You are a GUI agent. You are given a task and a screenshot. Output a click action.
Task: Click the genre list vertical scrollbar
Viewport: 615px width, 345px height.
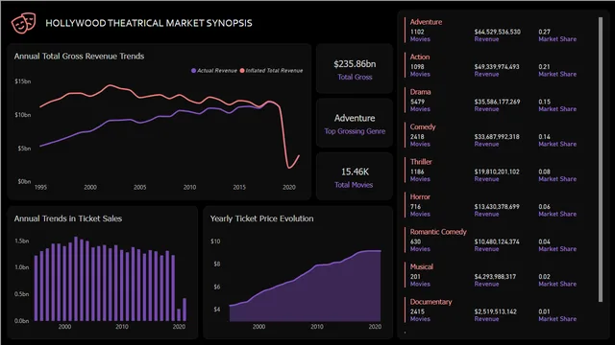(x=600, y=160)
